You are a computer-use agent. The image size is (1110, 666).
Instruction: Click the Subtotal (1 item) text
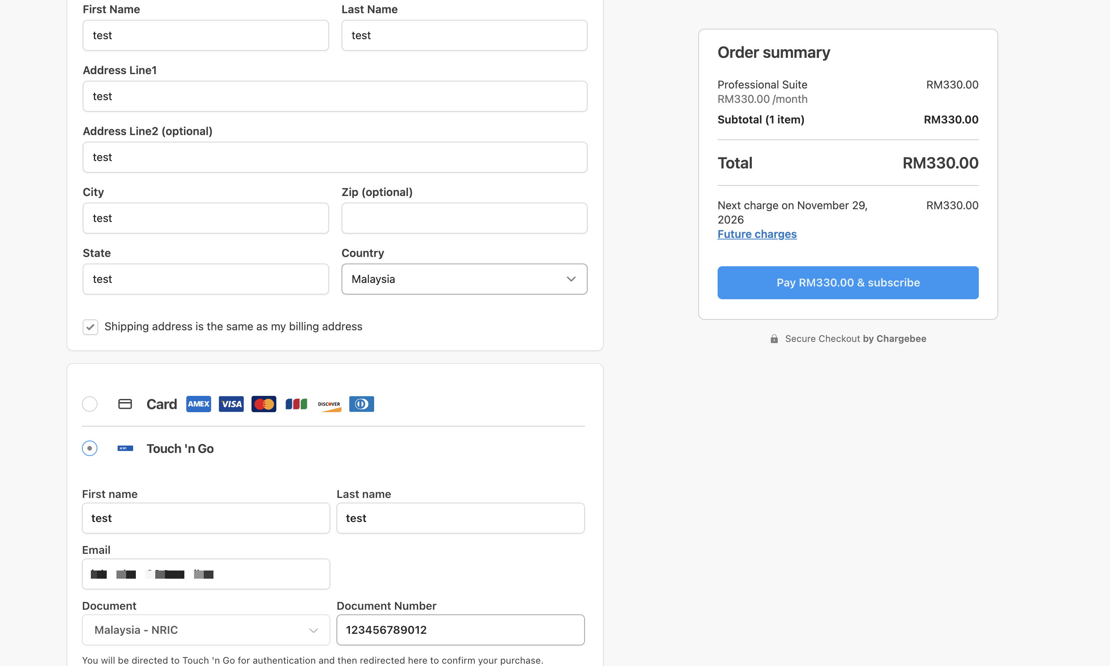tap(761, 120)
